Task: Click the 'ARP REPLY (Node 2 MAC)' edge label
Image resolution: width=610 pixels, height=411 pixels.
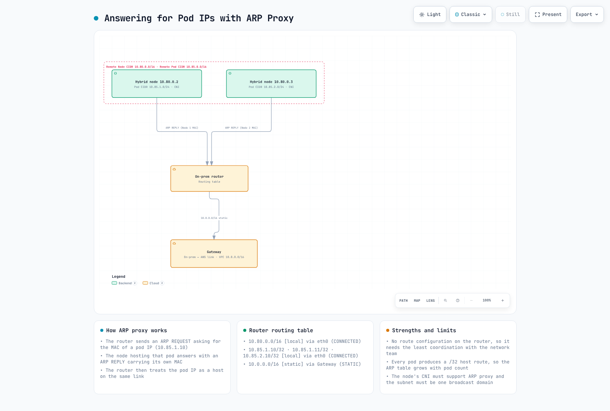Action: (241, 128)
